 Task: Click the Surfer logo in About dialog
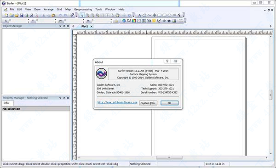(x=101, y=73)
